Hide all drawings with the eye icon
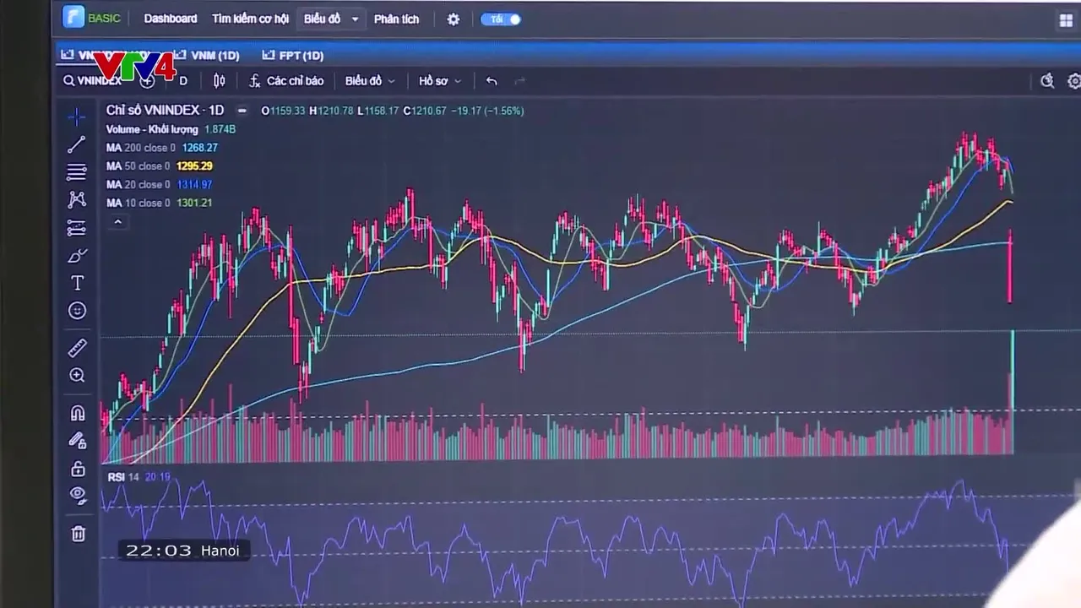 pos(77,495)
